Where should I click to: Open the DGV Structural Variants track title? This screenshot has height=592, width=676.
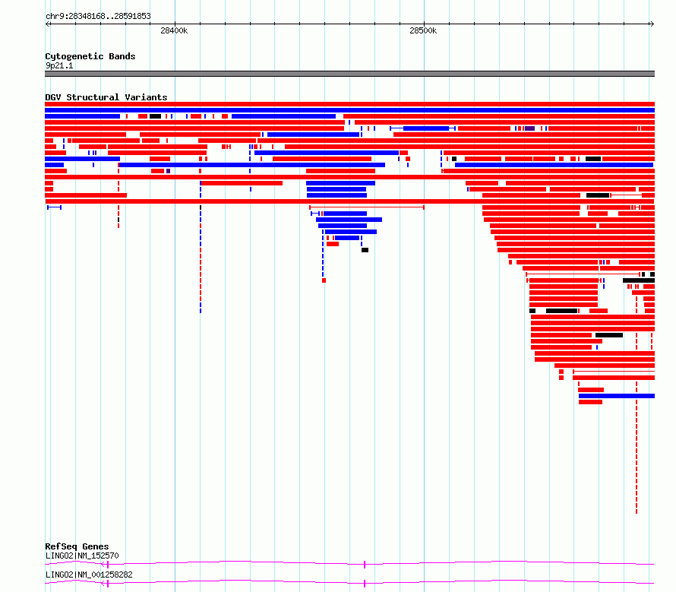tap(106, 97)
